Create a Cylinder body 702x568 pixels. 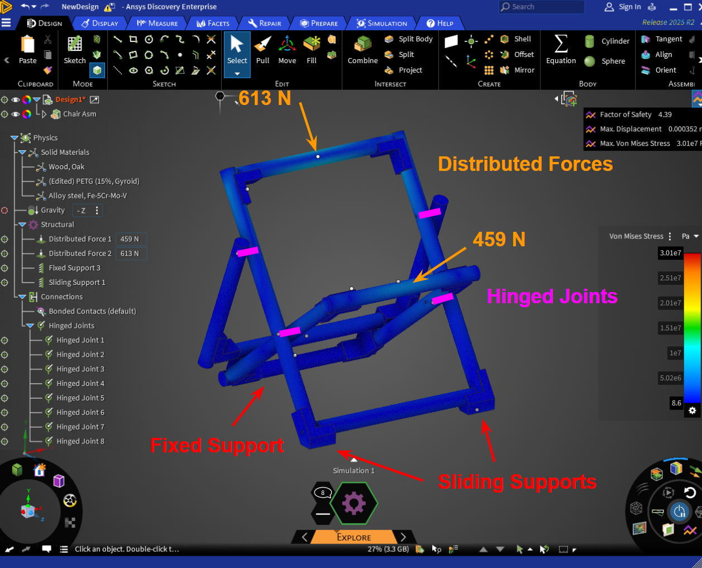(x=607, y=41)
